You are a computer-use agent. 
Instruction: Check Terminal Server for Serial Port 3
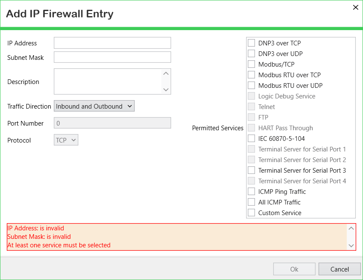252,171
